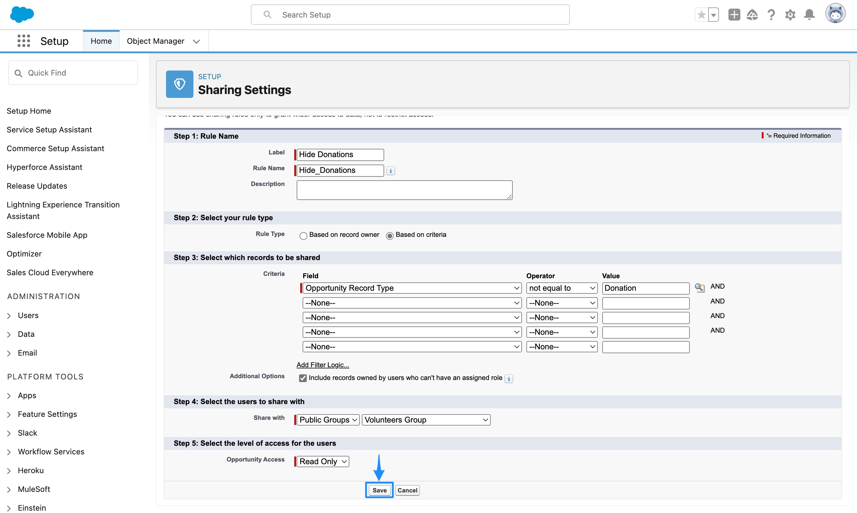Screen dimensions: 857x513
Task: Click the notifications bell icon
Action: pos(809,15)
